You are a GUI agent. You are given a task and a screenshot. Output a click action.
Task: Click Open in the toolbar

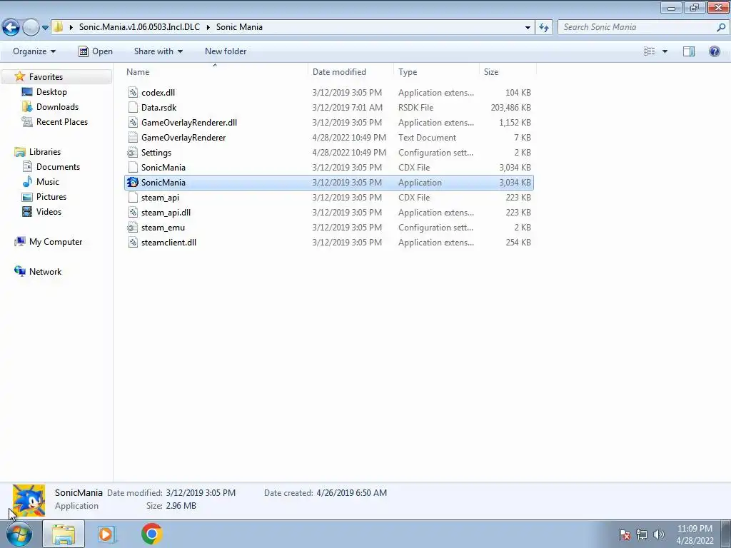click(96, 51)
